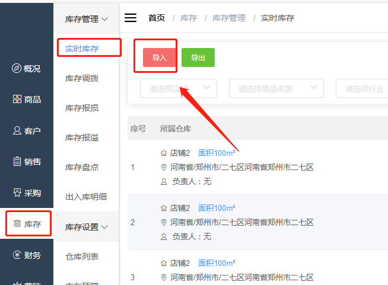Open the 请选择店铺 dropdown

[179, 88]
